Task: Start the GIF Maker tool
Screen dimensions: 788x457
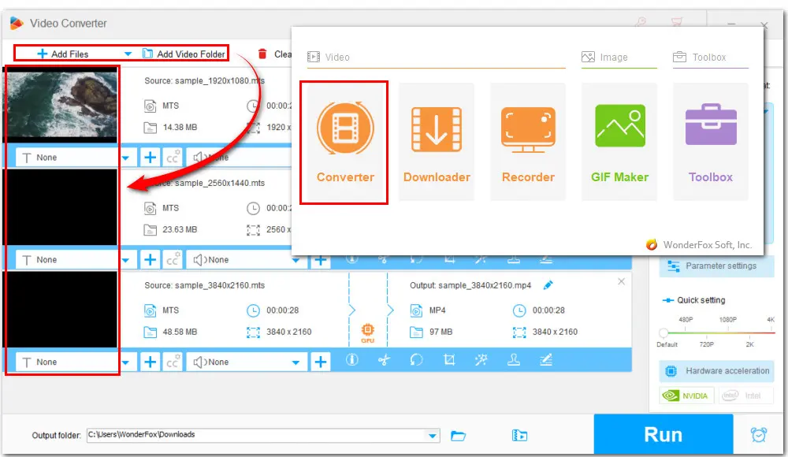Action: (619, 143)
